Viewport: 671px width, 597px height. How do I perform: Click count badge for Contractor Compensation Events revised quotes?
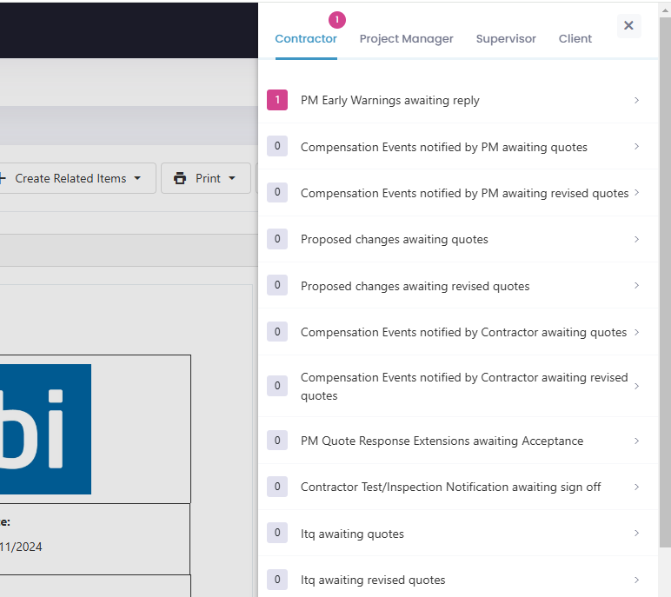click(x=277, y=386)
